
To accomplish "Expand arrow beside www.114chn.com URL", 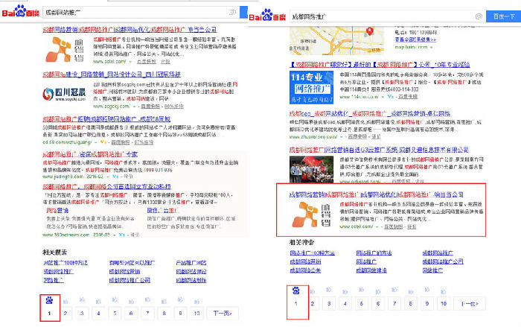I will point(383,97).
